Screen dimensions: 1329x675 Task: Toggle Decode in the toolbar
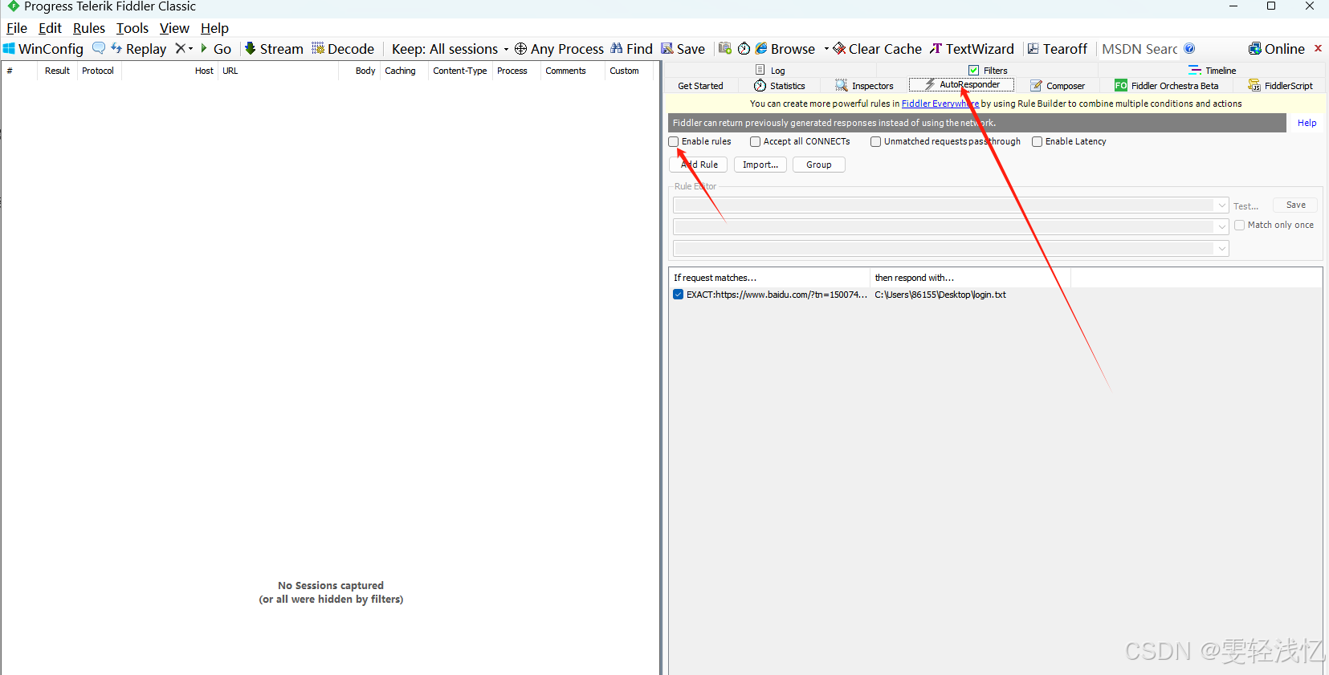click(x=343, y=49)
